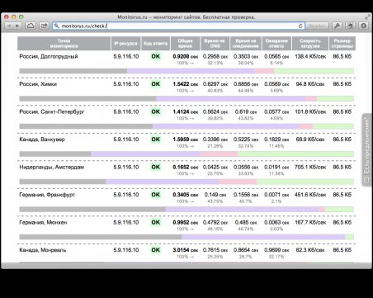Click the 'Время на DNS' column header

point(215,44)
